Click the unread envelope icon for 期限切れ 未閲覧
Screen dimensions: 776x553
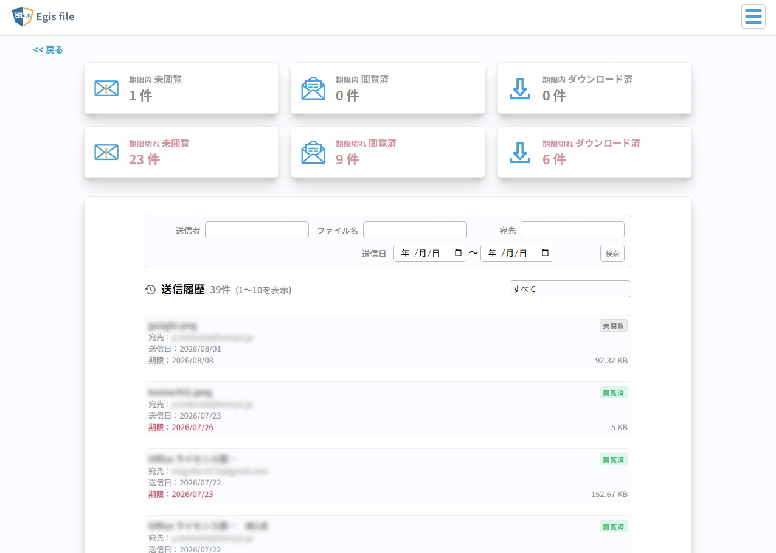[106, 152]
